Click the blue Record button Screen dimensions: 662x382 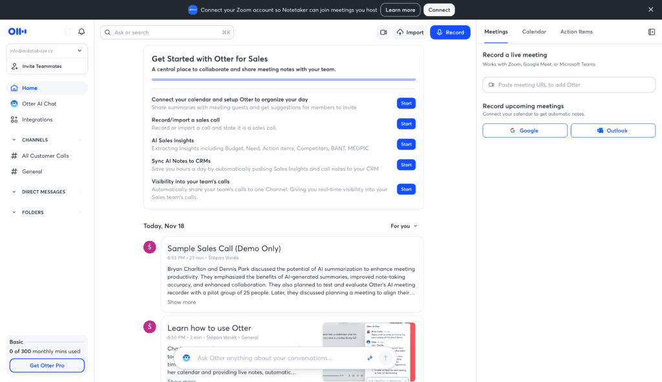[450, 32]
